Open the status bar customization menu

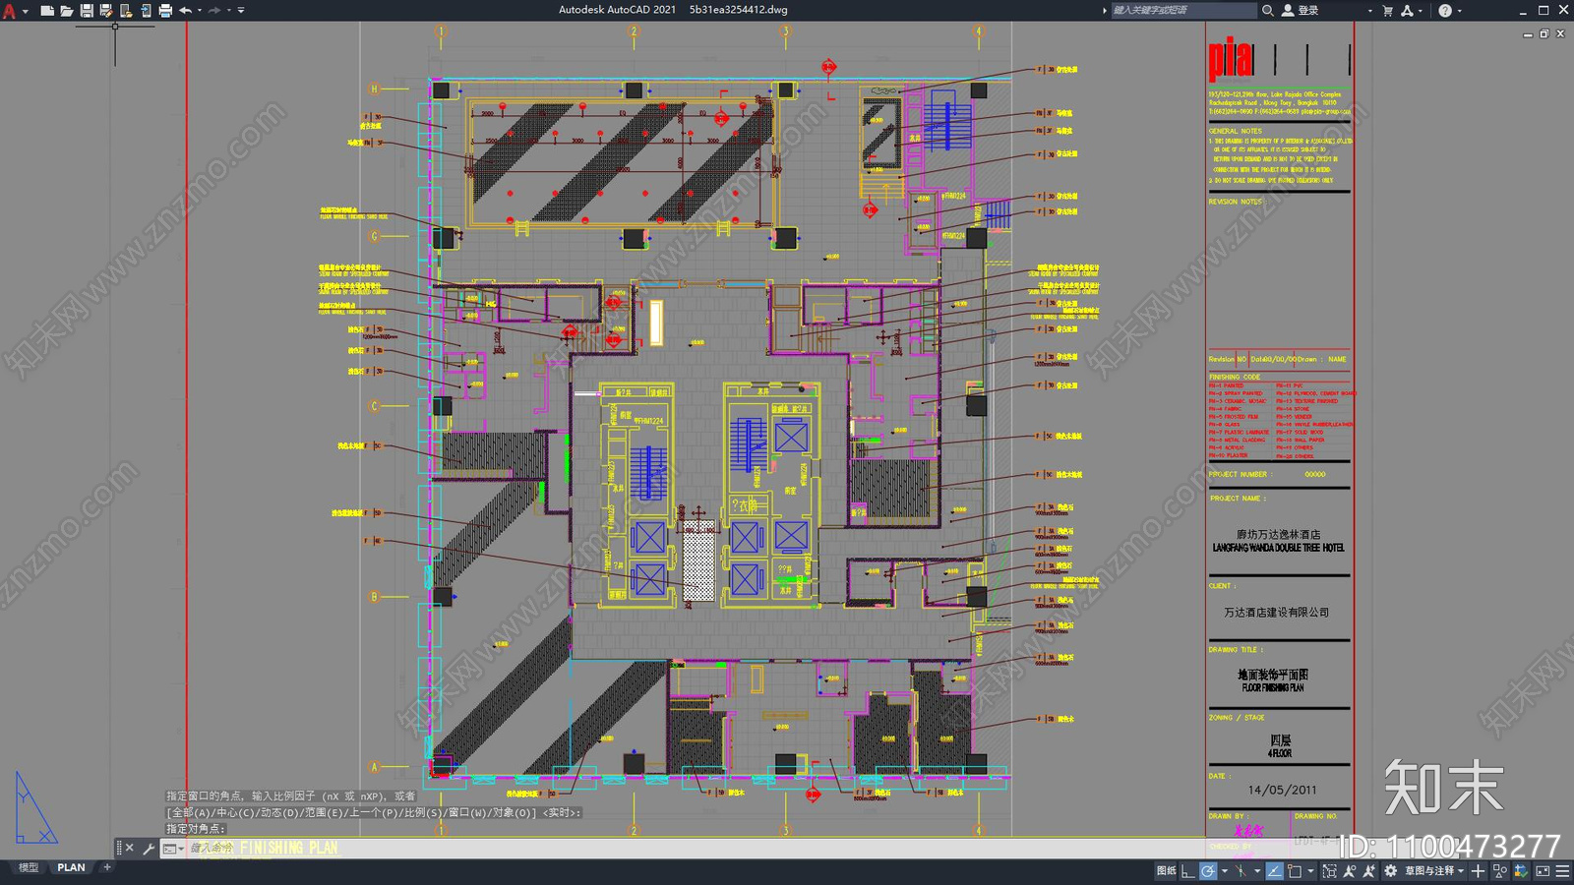pos(1562,871)
